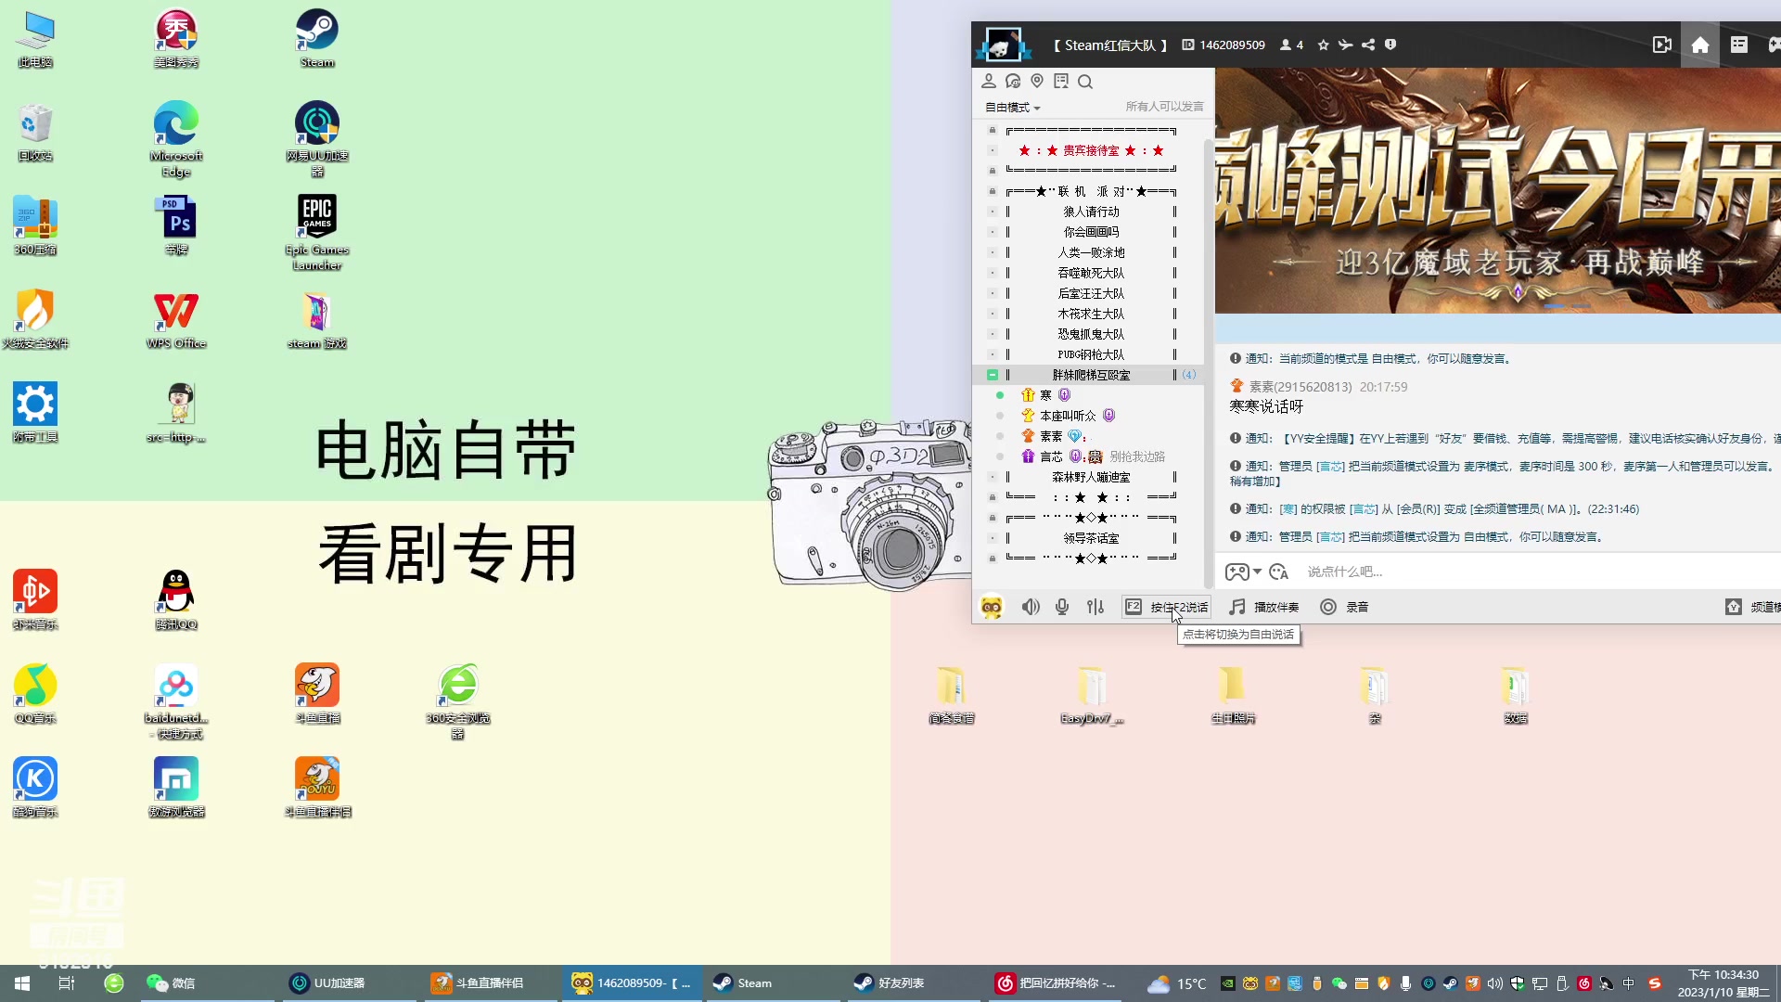The width and height of the screenshot is (1781, 1002).
Task: Open the 斗鱼直播伴侣 desktop shortcut
Action: point(317,788)
